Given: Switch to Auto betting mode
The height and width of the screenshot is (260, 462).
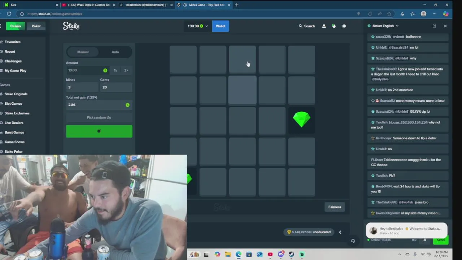Looking at the screenshot, I should pos(115,52).
